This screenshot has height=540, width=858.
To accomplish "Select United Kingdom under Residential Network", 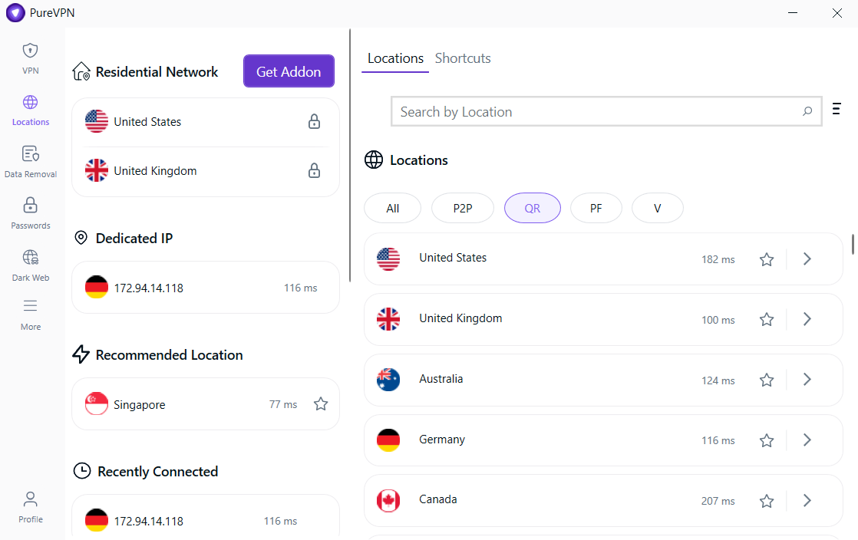I will (205, 171).
